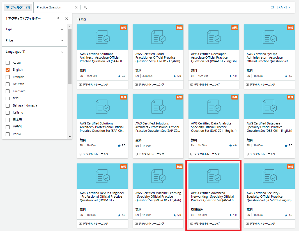Open the Advanced Networking ANS-C0 card thumbnail
299x231 pixels.
coord(213,176)
